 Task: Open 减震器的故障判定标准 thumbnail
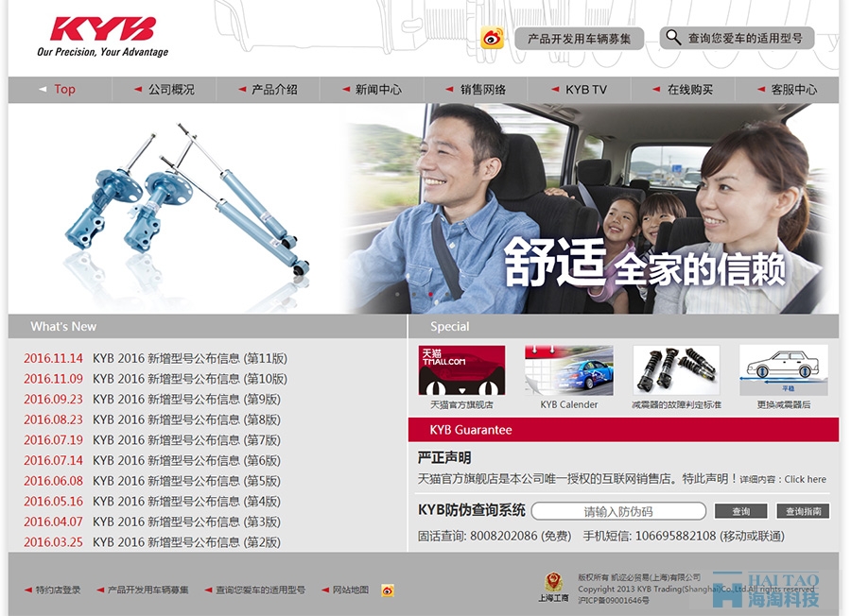tap(676, 370)
